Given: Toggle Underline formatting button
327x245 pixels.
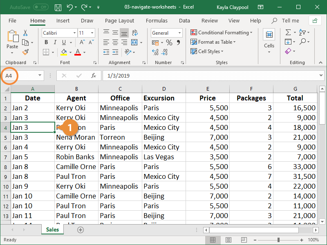Looking at the screenshot, I should pos(63,42).
